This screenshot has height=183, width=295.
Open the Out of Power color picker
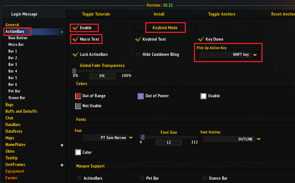140,96
